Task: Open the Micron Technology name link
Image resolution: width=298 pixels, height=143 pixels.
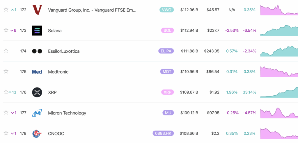Action: [67, 113]
